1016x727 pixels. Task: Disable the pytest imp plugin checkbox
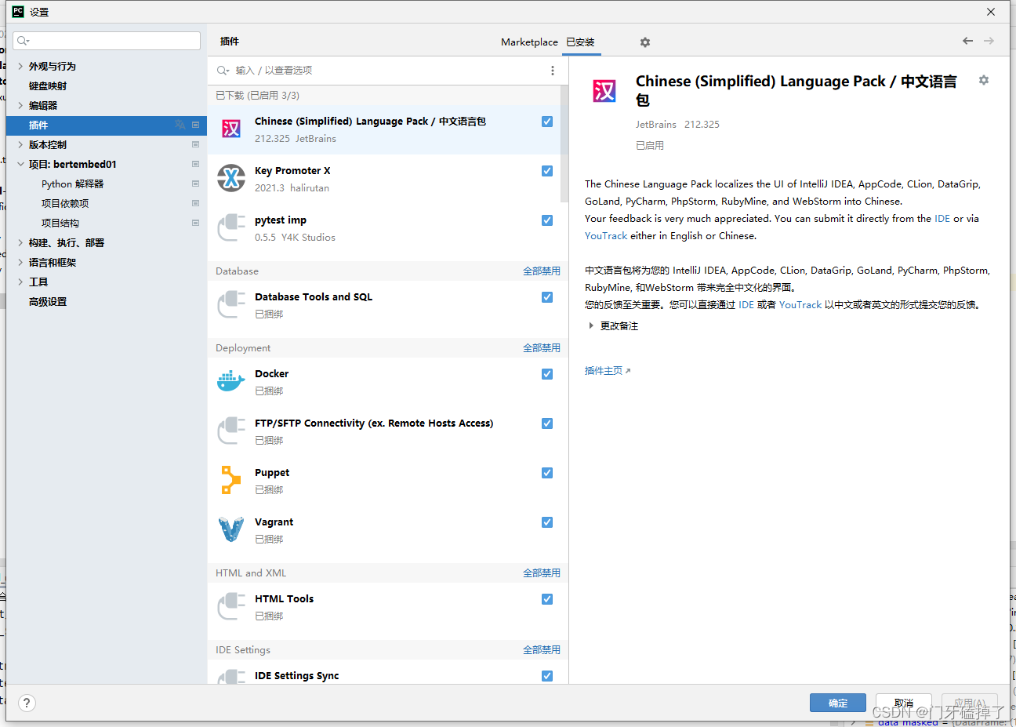(x=546, y=220)
